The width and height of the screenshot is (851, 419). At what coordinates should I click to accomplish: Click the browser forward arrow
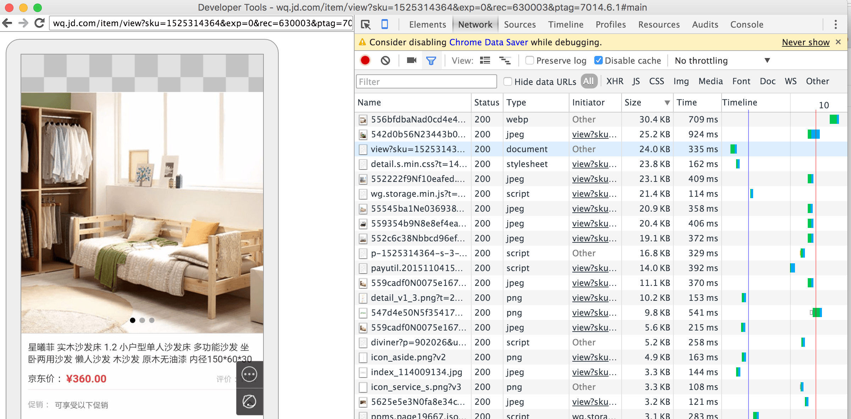23,23
